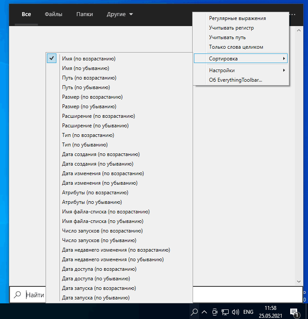Select checked Имя (по возрастанию) sort
Image resolution: width=308 pixels, height=319 pixels.
(119, 59)
